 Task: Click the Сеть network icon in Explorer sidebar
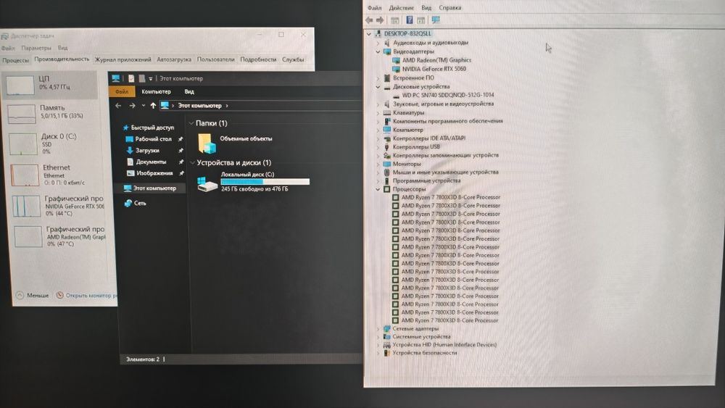point(128,204)
